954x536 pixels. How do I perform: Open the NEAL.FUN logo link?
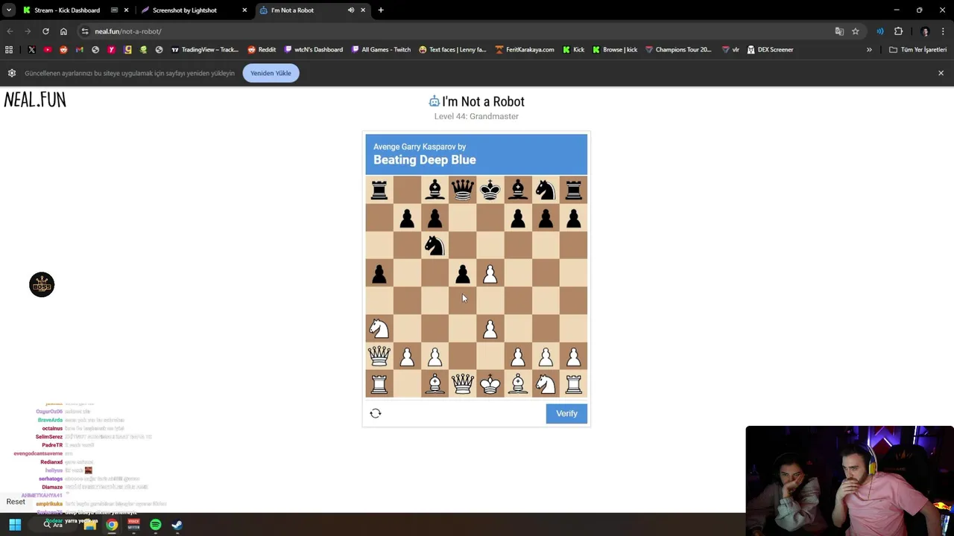[x=35, y=100]
